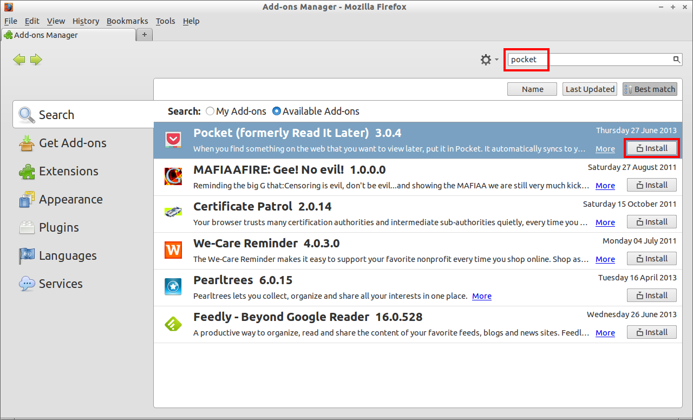Click the date Tuesday 16 April 2013
The width and height of the screenshot is (693, 420).
tap(637, 278)
